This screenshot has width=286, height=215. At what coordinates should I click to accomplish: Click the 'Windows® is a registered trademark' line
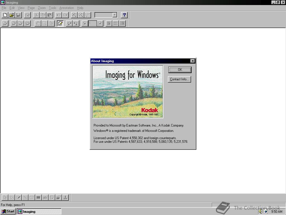134,131
